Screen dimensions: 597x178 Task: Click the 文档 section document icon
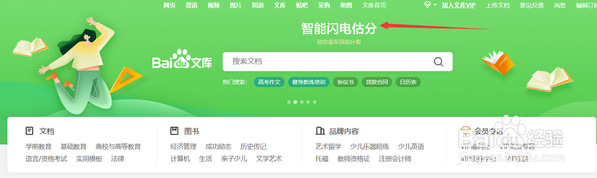tap(29, 131)
